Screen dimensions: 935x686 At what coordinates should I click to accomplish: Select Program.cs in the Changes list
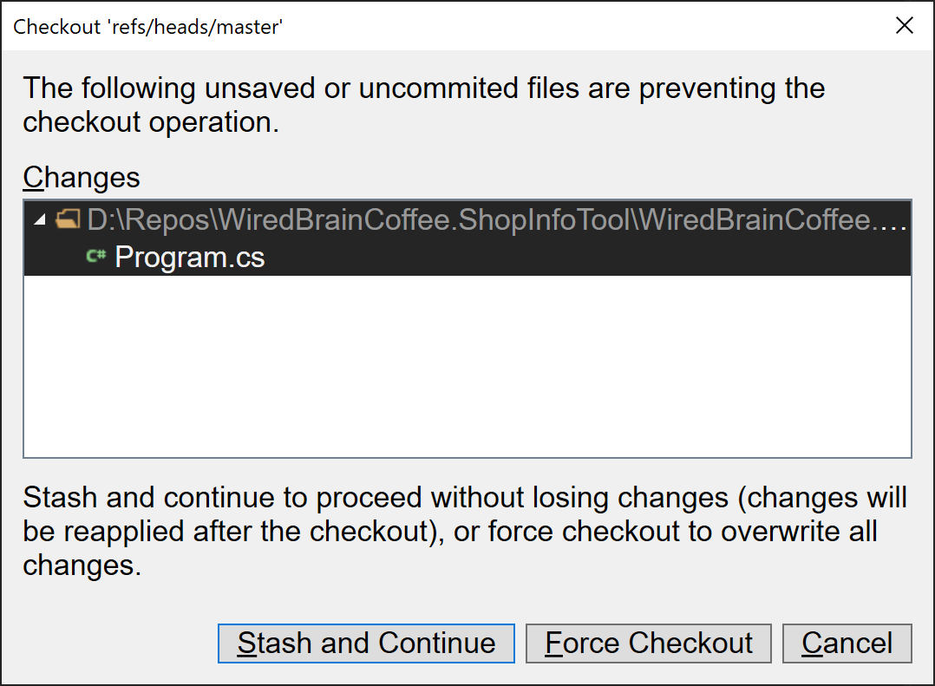[190, 257]
